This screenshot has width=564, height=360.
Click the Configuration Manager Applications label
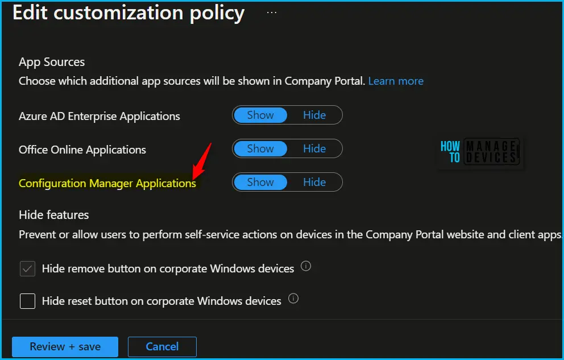coord(107,184)
